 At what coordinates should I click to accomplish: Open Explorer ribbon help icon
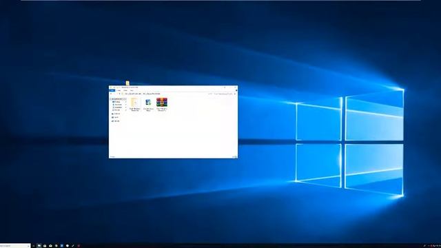click(x=236, y=90)
